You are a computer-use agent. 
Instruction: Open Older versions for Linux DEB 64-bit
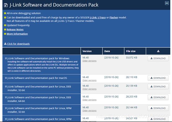click(x=89, y=100)
